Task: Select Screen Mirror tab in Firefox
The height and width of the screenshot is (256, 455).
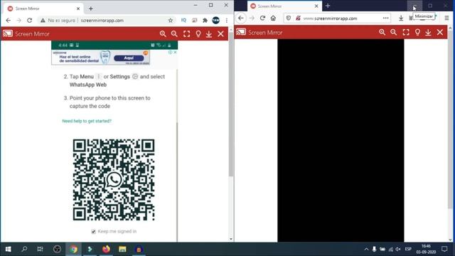Action: [x=284, y=6]
